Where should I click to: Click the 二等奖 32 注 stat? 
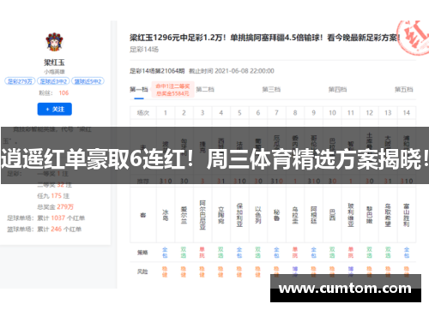[x=55, y=185]
